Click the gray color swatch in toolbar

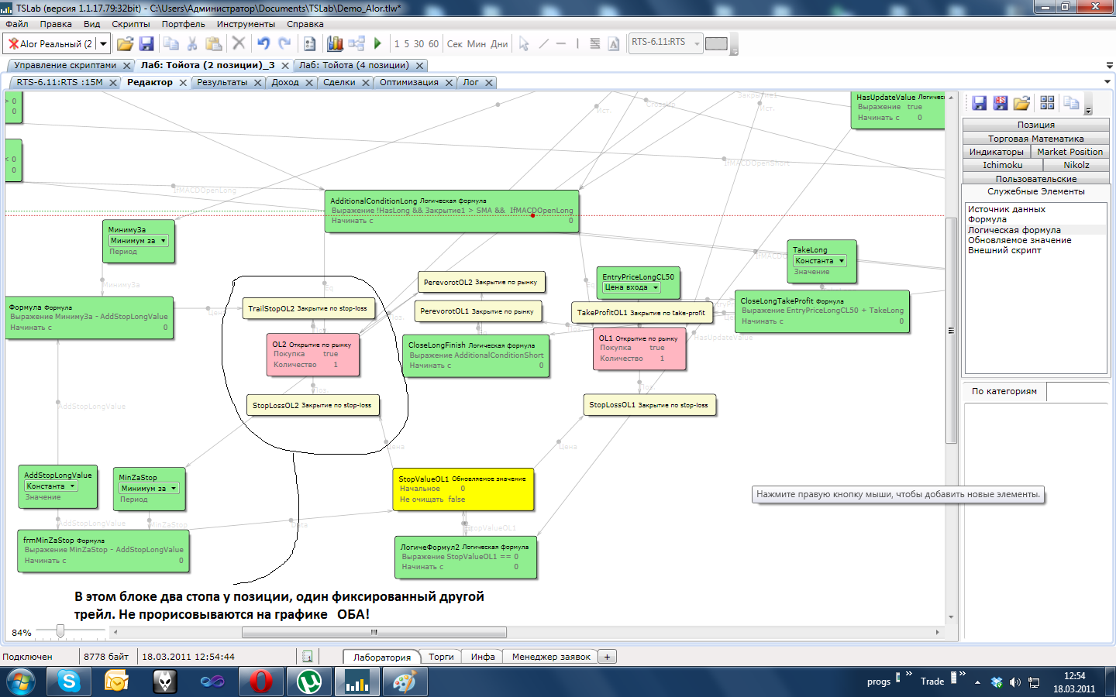(x=716, y=43)
